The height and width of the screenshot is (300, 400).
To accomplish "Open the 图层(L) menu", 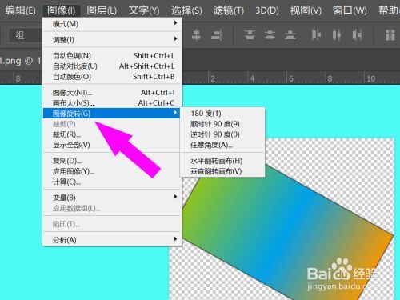I will [102, 10].
